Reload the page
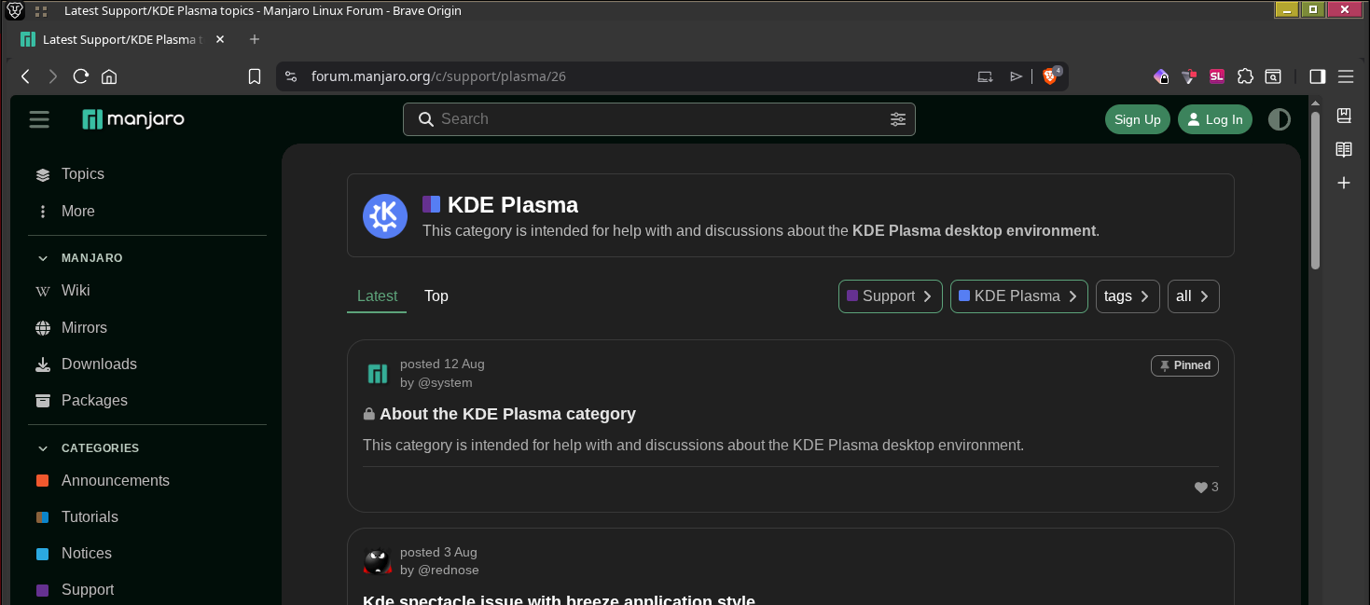 pyautogui.click(x=81, y=76)
